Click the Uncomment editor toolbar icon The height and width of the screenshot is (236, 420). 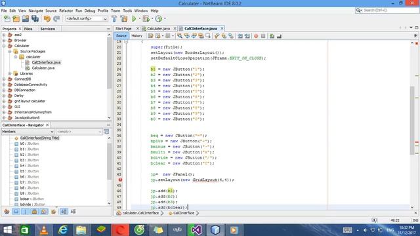pyautogui.click(x=279, y=36)
